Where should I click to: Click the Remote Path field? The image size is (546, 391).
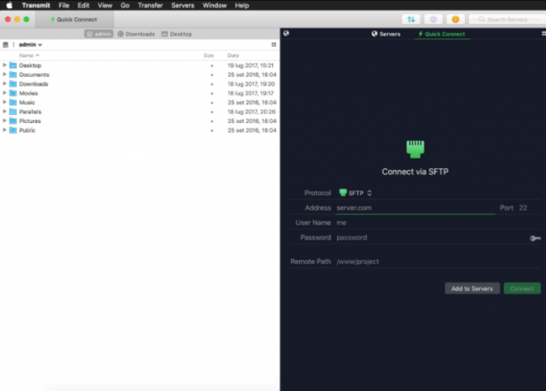(x=438, y=261)
